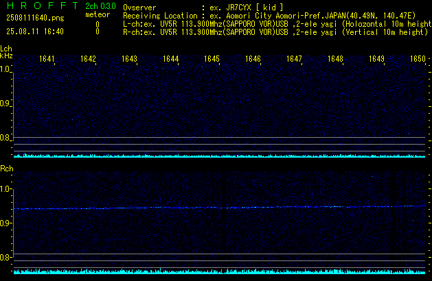Viewport: 432px width, 281px height.
Task: Click the Rch 1.0 frequency label
Action: click(5, 189)
